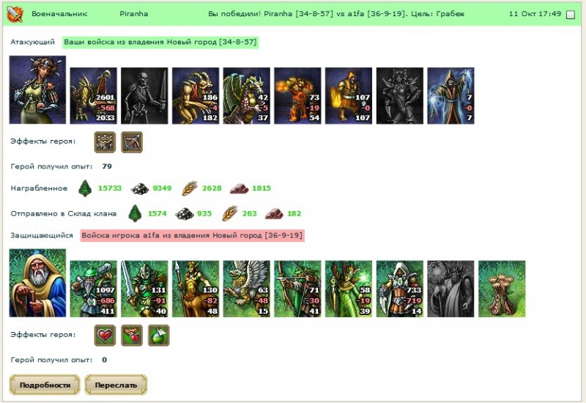This screenshot has height=403, width=586.
Task: Click the Переслать button
Action: [x=116, y=385]
